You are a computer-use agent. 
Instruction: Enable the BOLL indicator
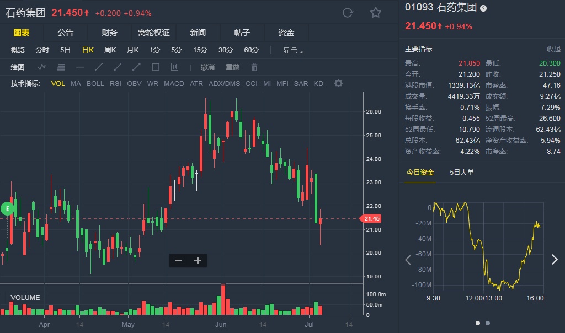pos(95,84)
